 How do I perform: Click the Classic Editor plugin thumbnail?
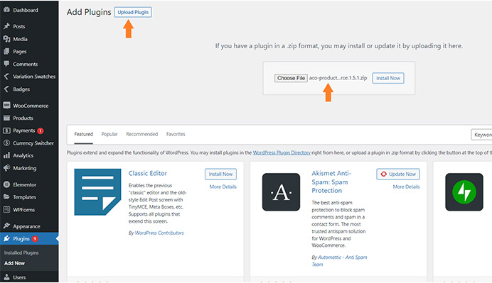pyautogui.click(x=97, y=192)
